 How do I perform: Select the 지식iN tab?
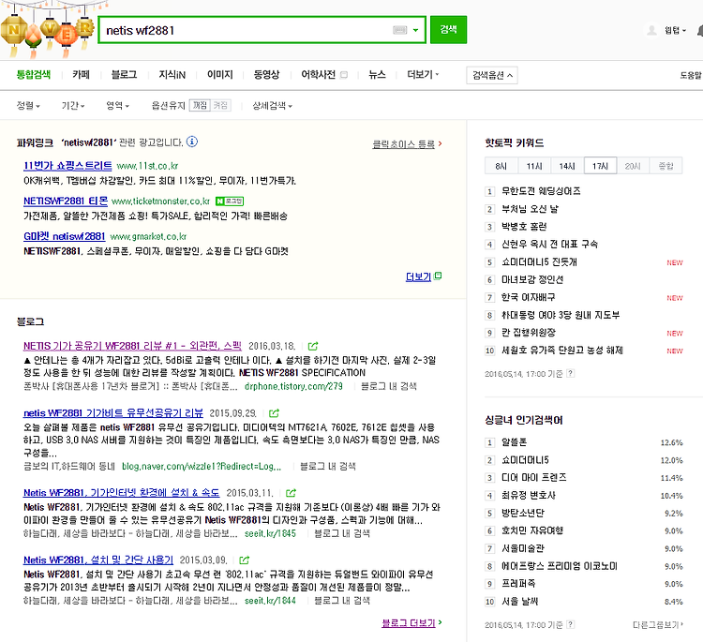pos(172,74)
